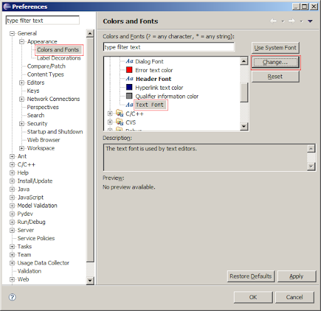
Task: Click the Text Font Aa icon
Action: [x=130, y=105]
